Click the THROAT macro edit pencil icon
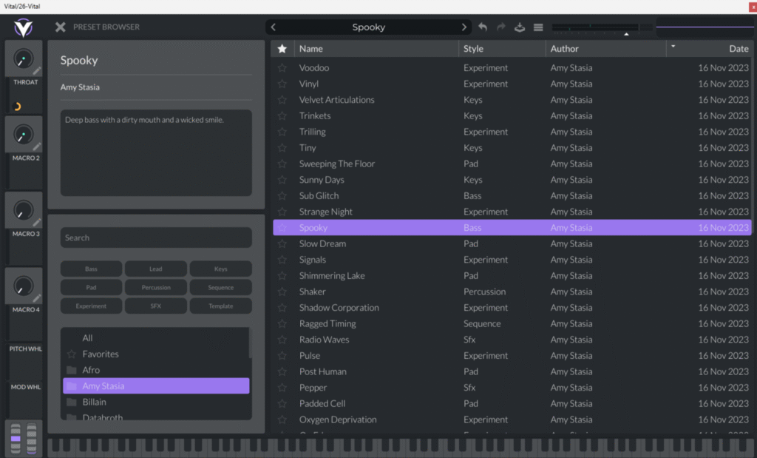 click(37, 71)
